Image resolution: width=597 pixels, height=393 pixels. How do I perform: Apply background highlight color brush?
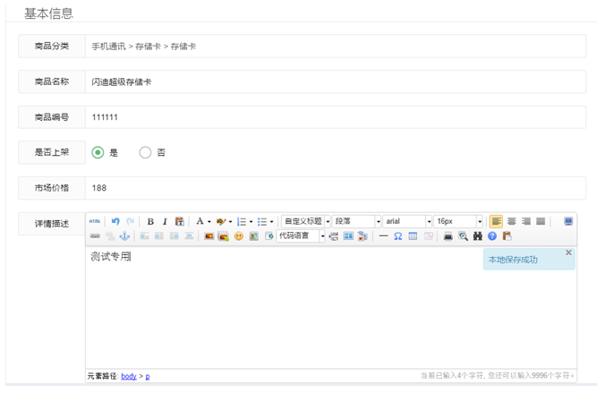pos(221,221)
